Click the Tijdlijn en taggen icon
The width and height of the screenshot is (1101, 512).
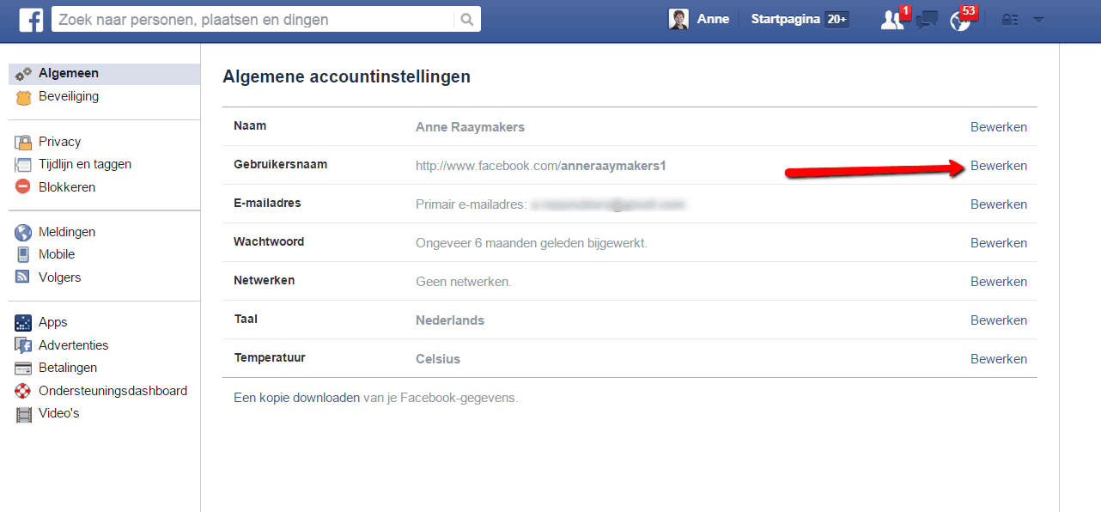(x=23, y=165)
